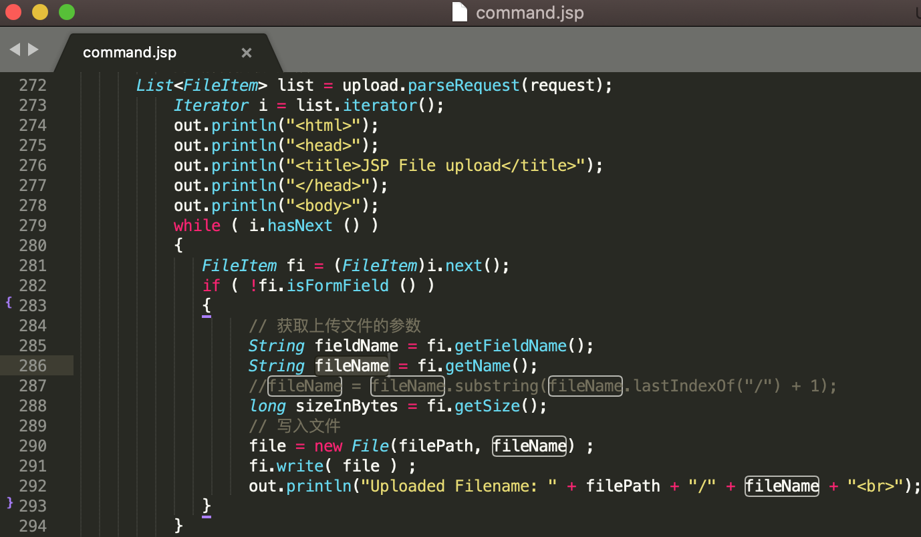Click the '<br>' string on line 292

876,486
